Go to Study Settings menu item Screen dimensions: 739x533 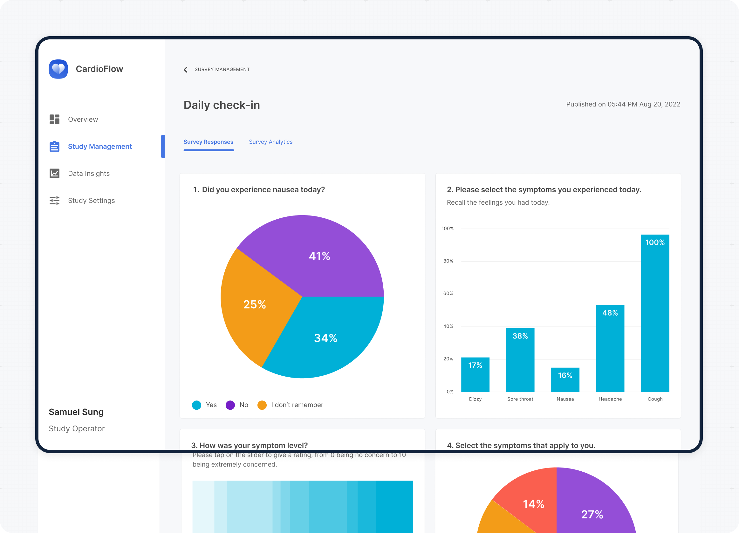coord(91,200)
